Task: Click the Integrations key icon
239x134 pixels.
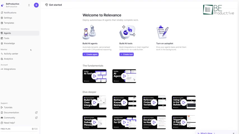Action: [x=2, y=69]
